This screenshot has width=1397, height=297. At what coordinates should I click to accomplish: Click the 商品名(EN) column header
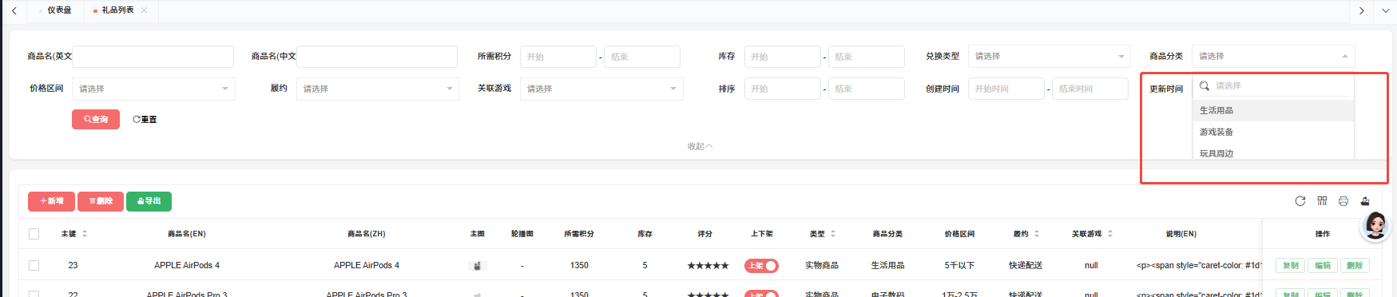(187, 234)
